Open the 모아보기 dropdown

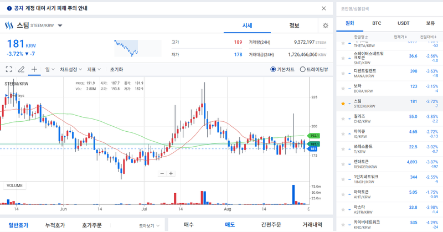[149, 225]
